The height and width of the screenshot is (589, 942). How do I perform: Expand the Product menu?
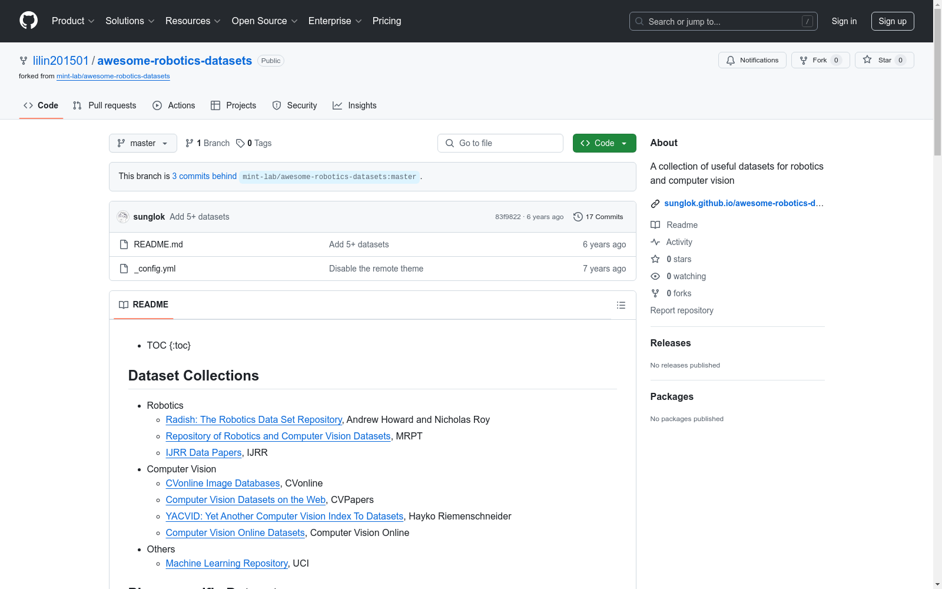tap(73, 21)
